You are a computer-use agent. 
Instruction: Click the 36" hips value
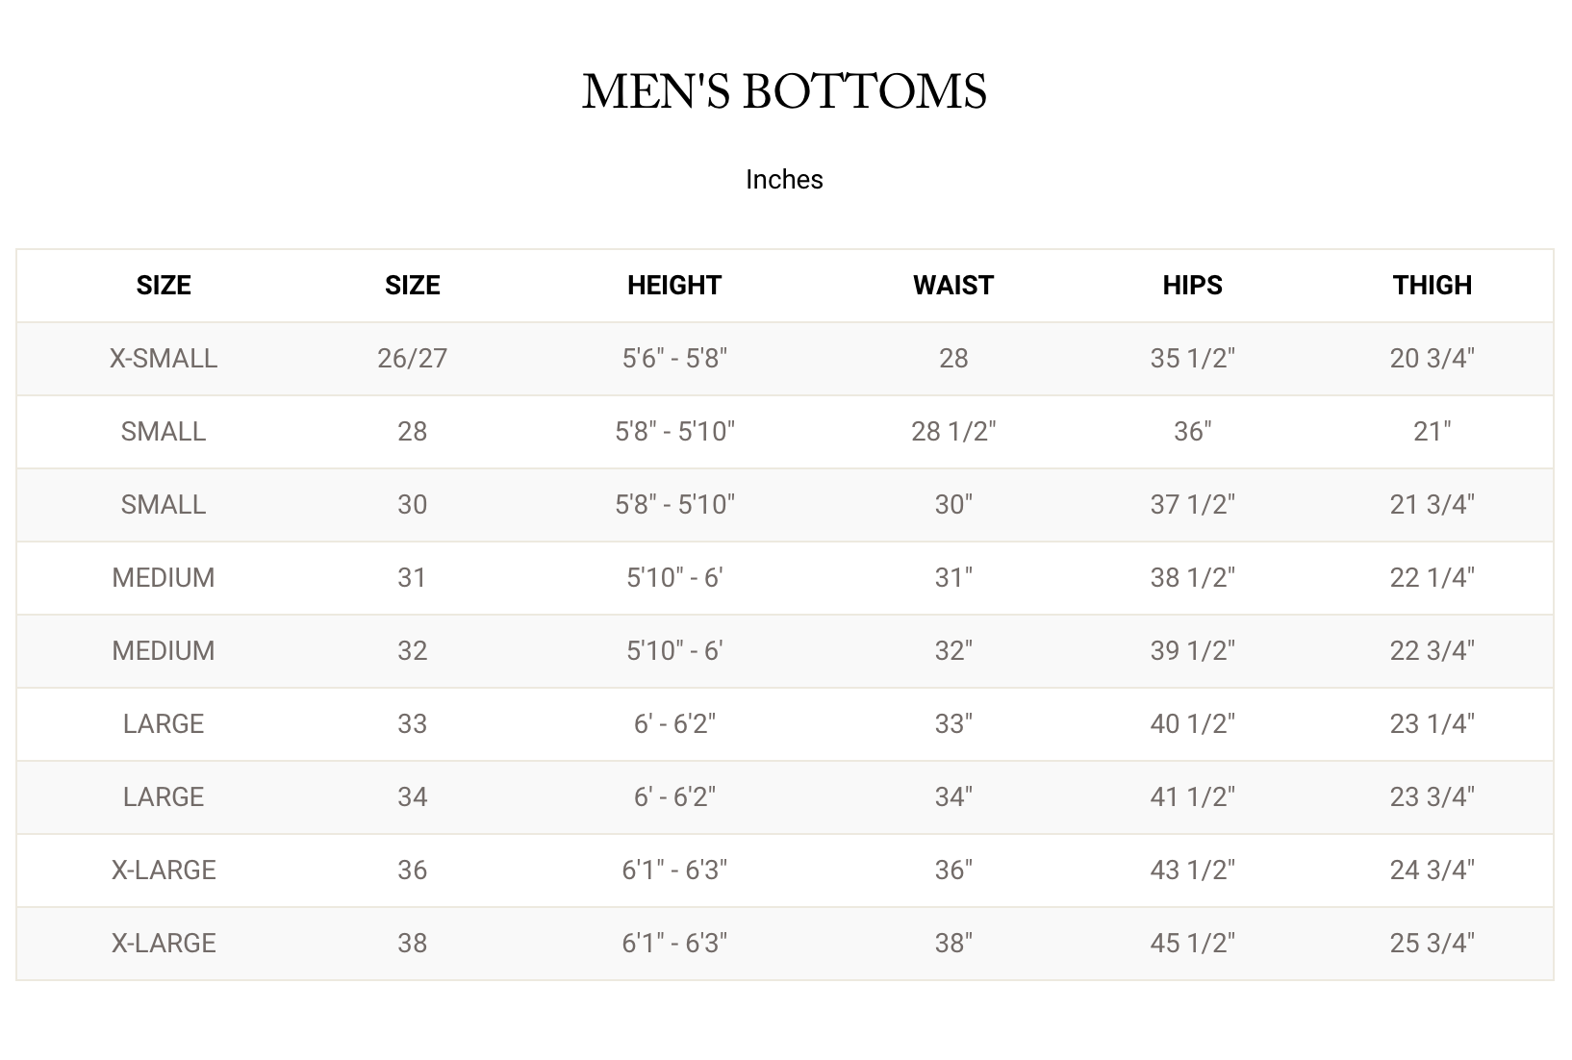1192,432
